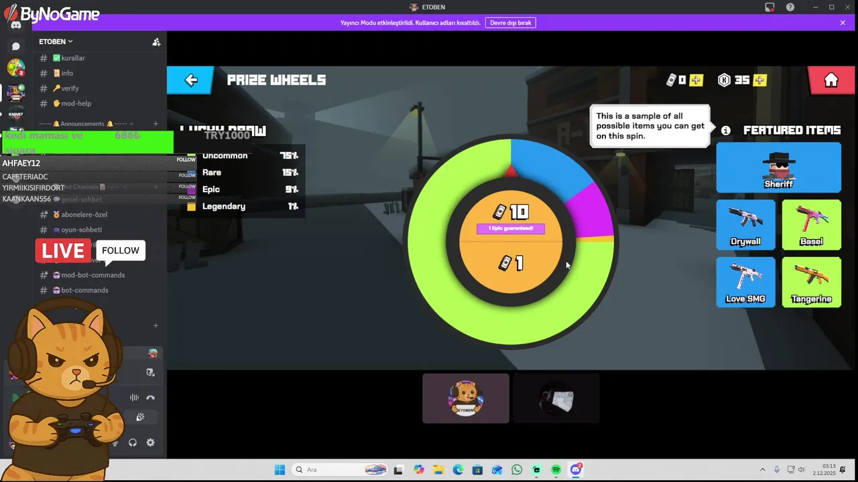Open Microsoft Edge from the taskbar
The height and width of the screenshot is (482, 858).
point(458,470)
